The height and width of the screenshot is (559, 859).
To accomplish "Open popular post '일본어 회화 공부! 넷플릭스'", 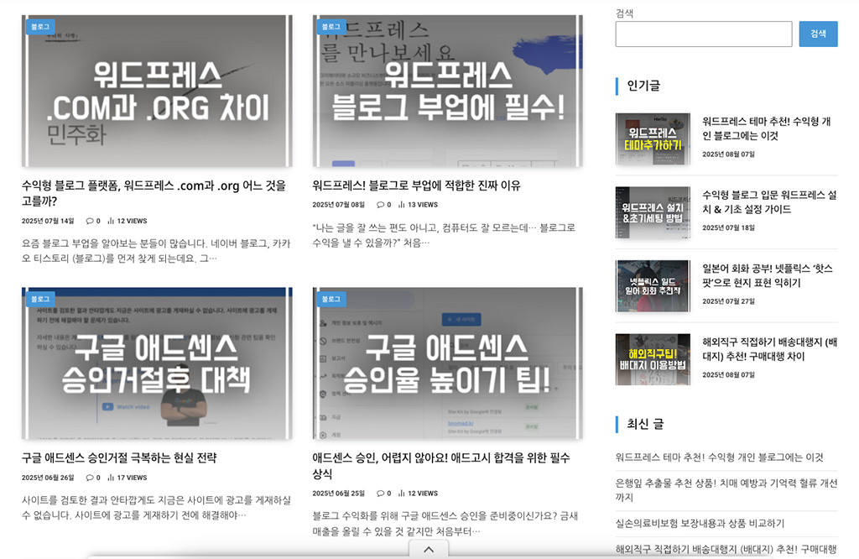I will point(768,275).
